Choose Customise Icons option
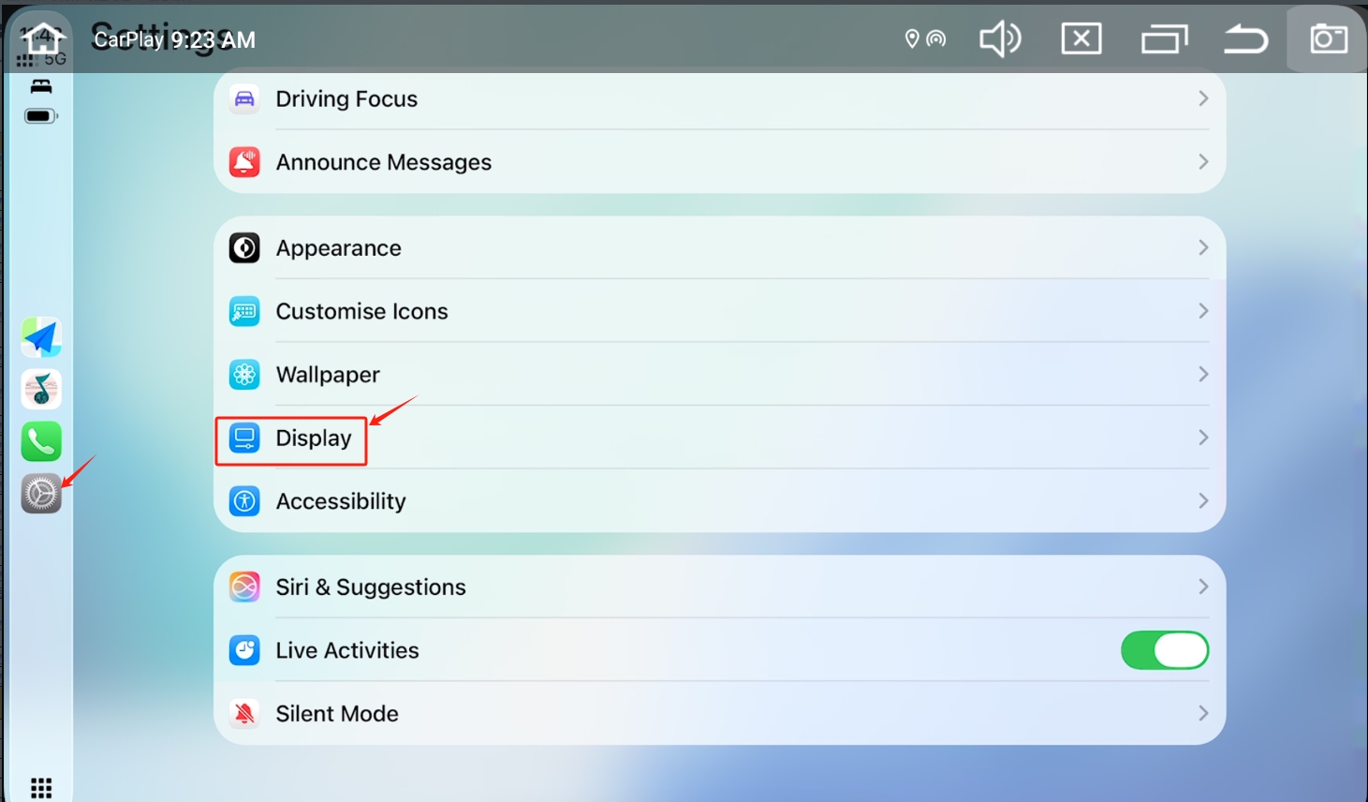The width and height of the screenshot is (1368, 802). tap(719, 311)
